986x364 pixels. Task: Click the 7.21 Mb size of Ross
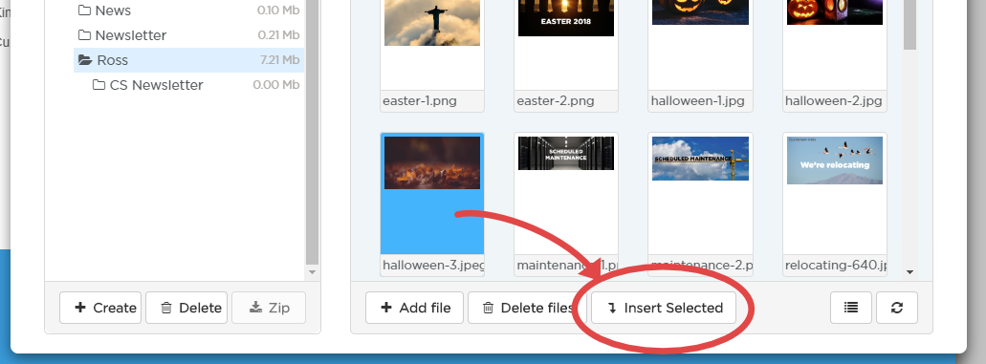pos(279,60)
